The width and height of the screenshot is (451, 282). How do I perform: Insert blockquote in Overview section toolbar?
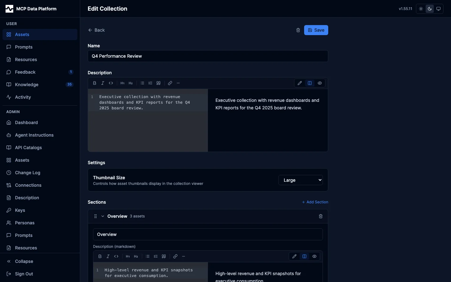point(164,256)
